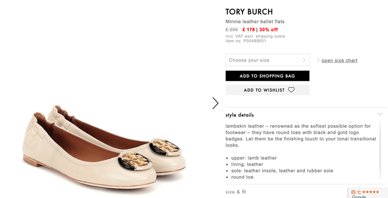Screen dimensions: 388x198
Task: Open the Choose your size dropdown
Action: pyautogui.click(x=267, y=60)
